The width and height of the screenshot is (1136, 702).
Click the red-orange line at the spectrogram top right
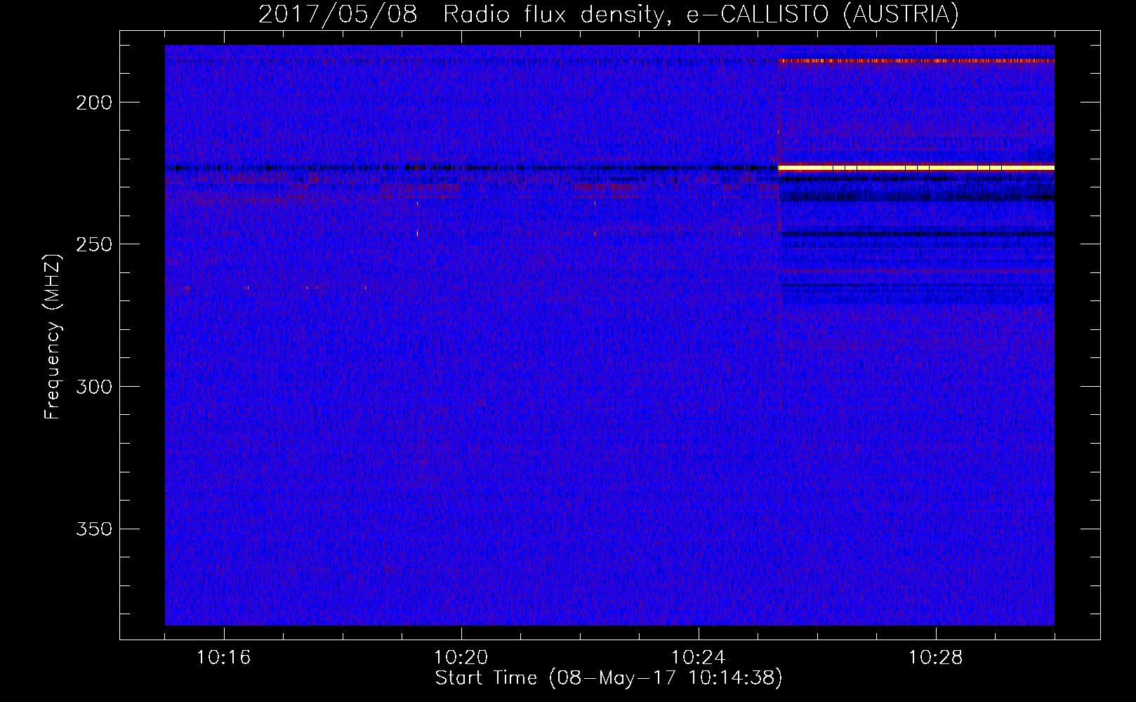coord(916,61)
